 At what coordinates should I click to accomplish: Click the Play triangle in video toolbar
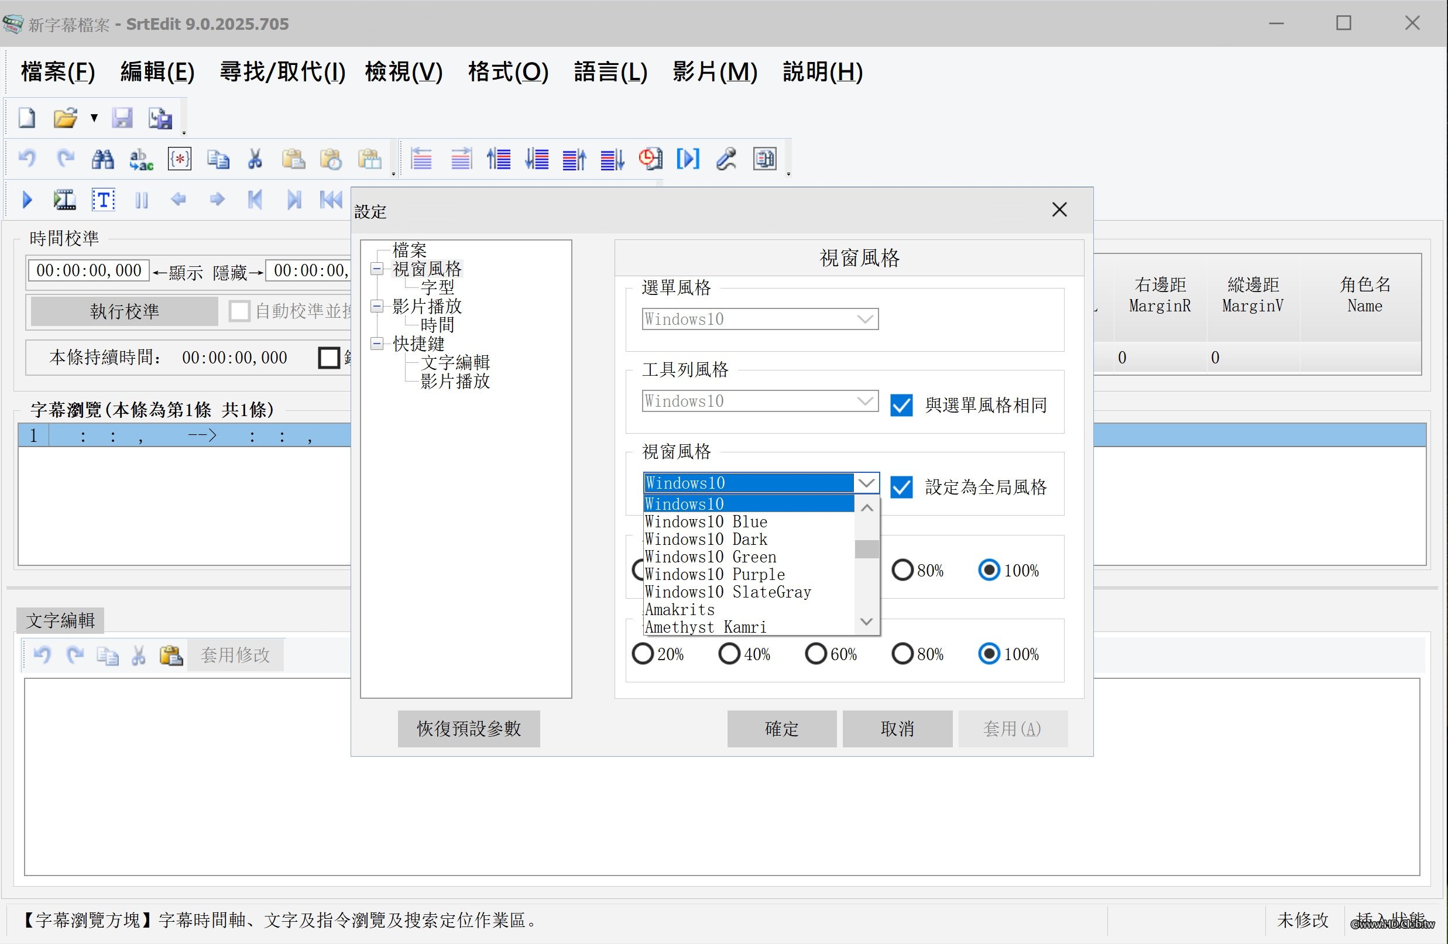coord(28,200)
